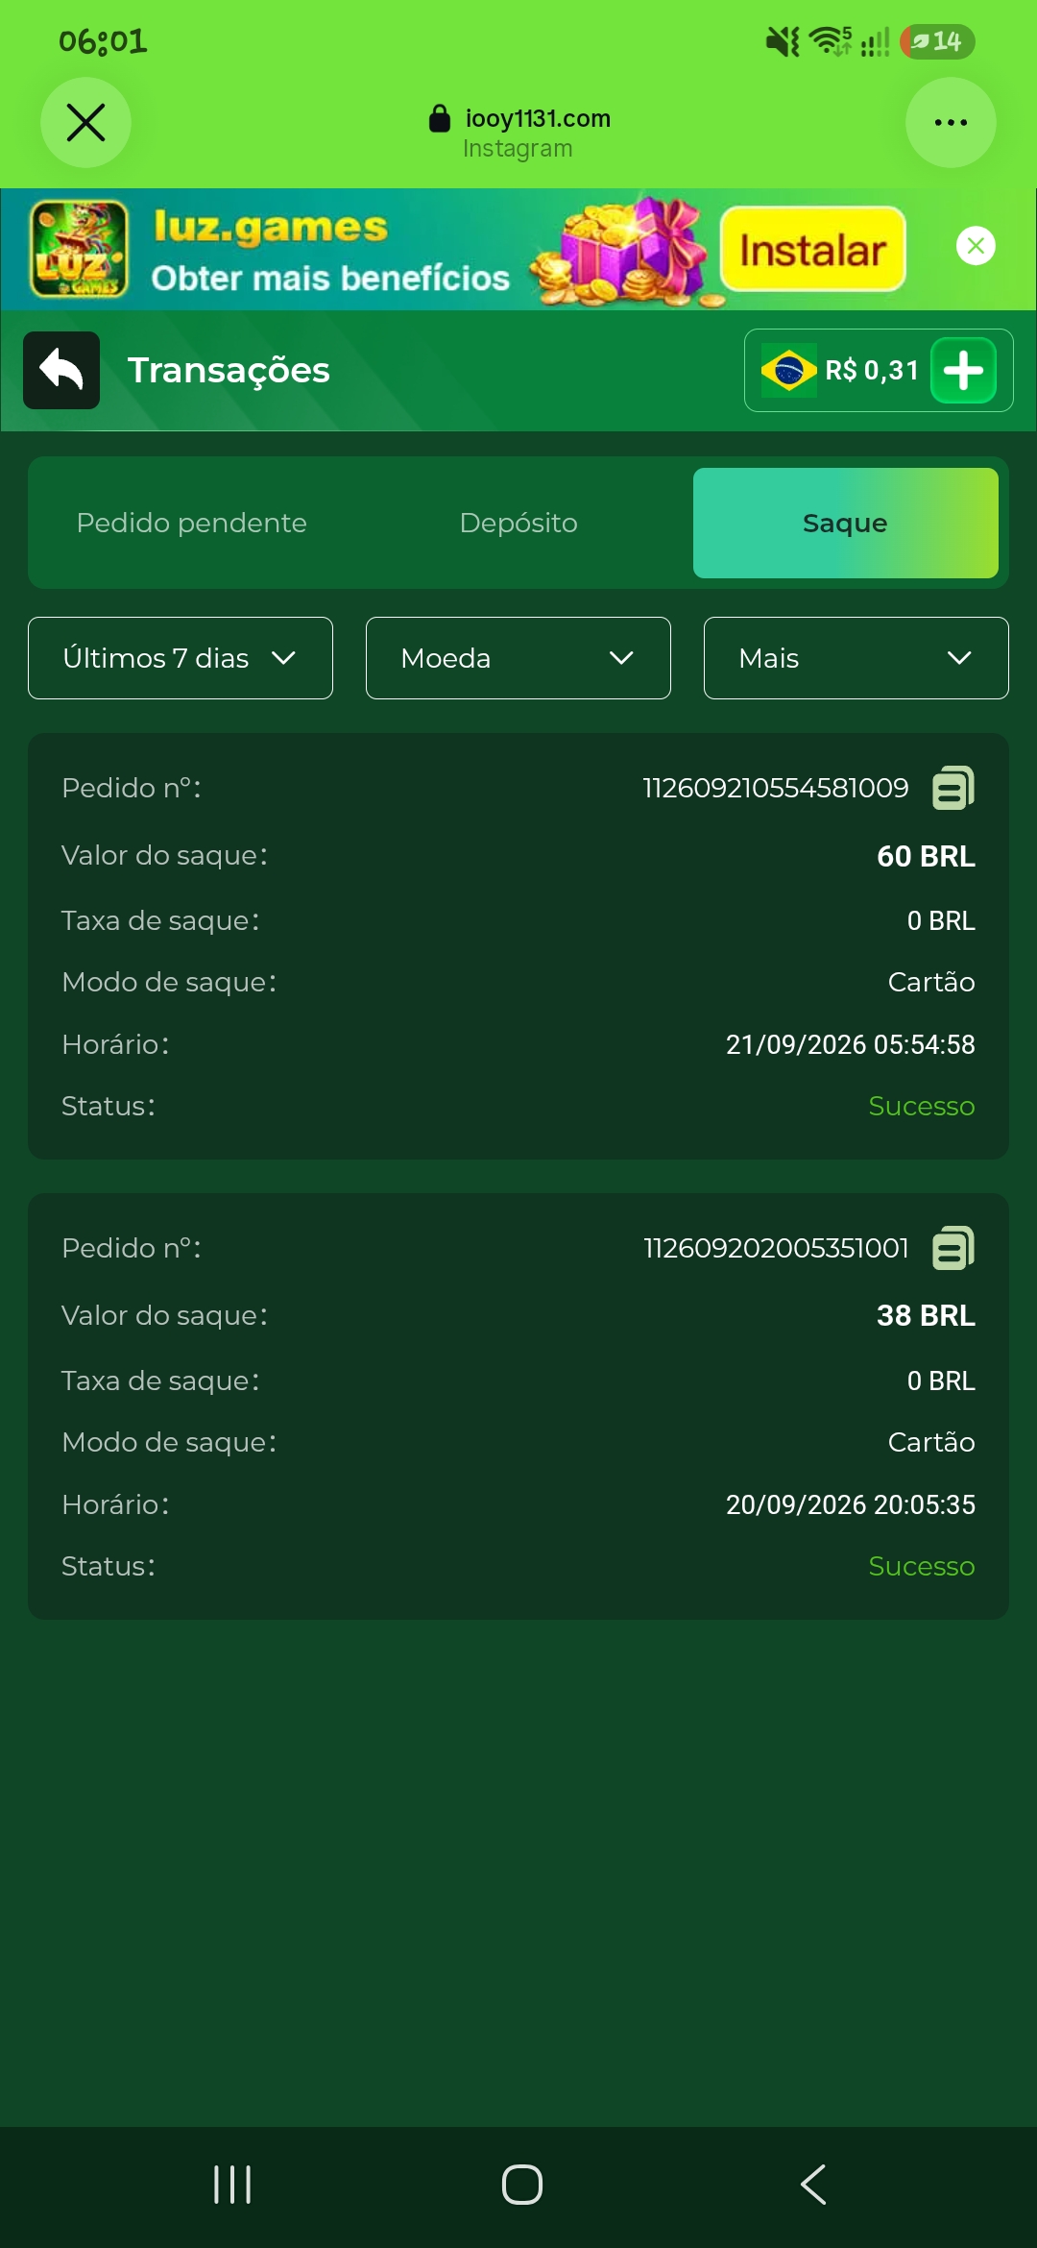Copy order number 1126092105545810​09
The height and width of the screenshot is (2248, 1037).
[953, 788]
